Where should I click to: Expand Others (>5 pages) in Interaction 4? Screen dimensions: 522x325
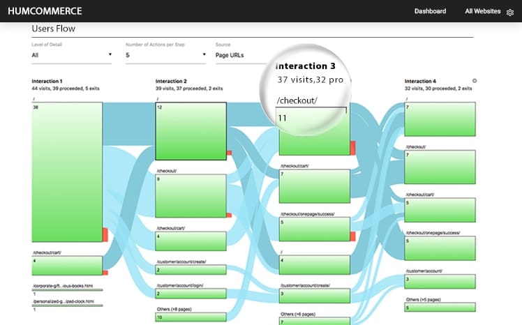pyautogui.click(x=440, y=308)
